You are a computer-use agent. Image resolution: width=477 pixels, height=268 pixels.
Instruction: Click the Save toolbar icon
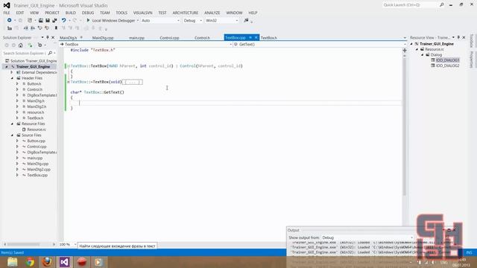(48, 20)
